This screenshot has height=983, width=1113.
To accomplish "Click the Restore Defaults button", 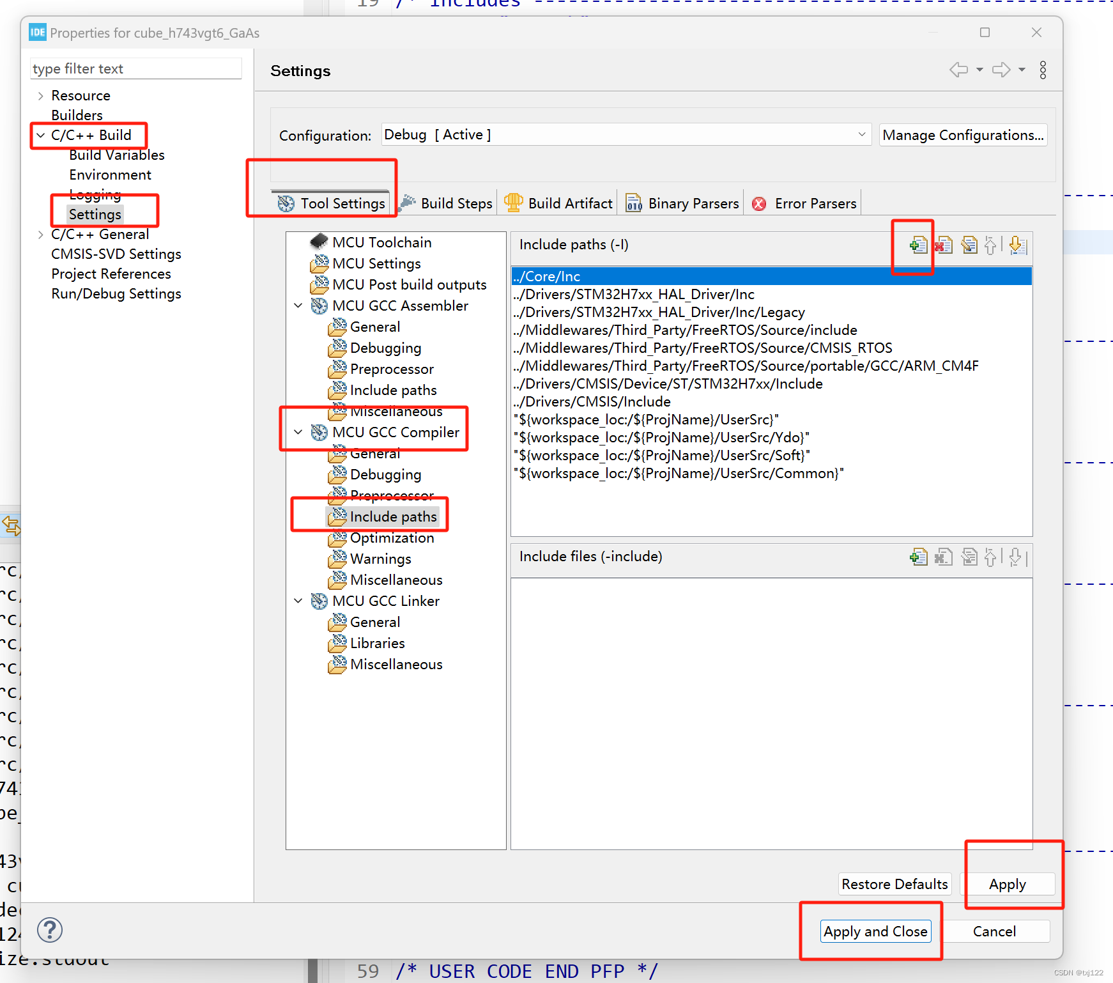I will click(894, 884).
